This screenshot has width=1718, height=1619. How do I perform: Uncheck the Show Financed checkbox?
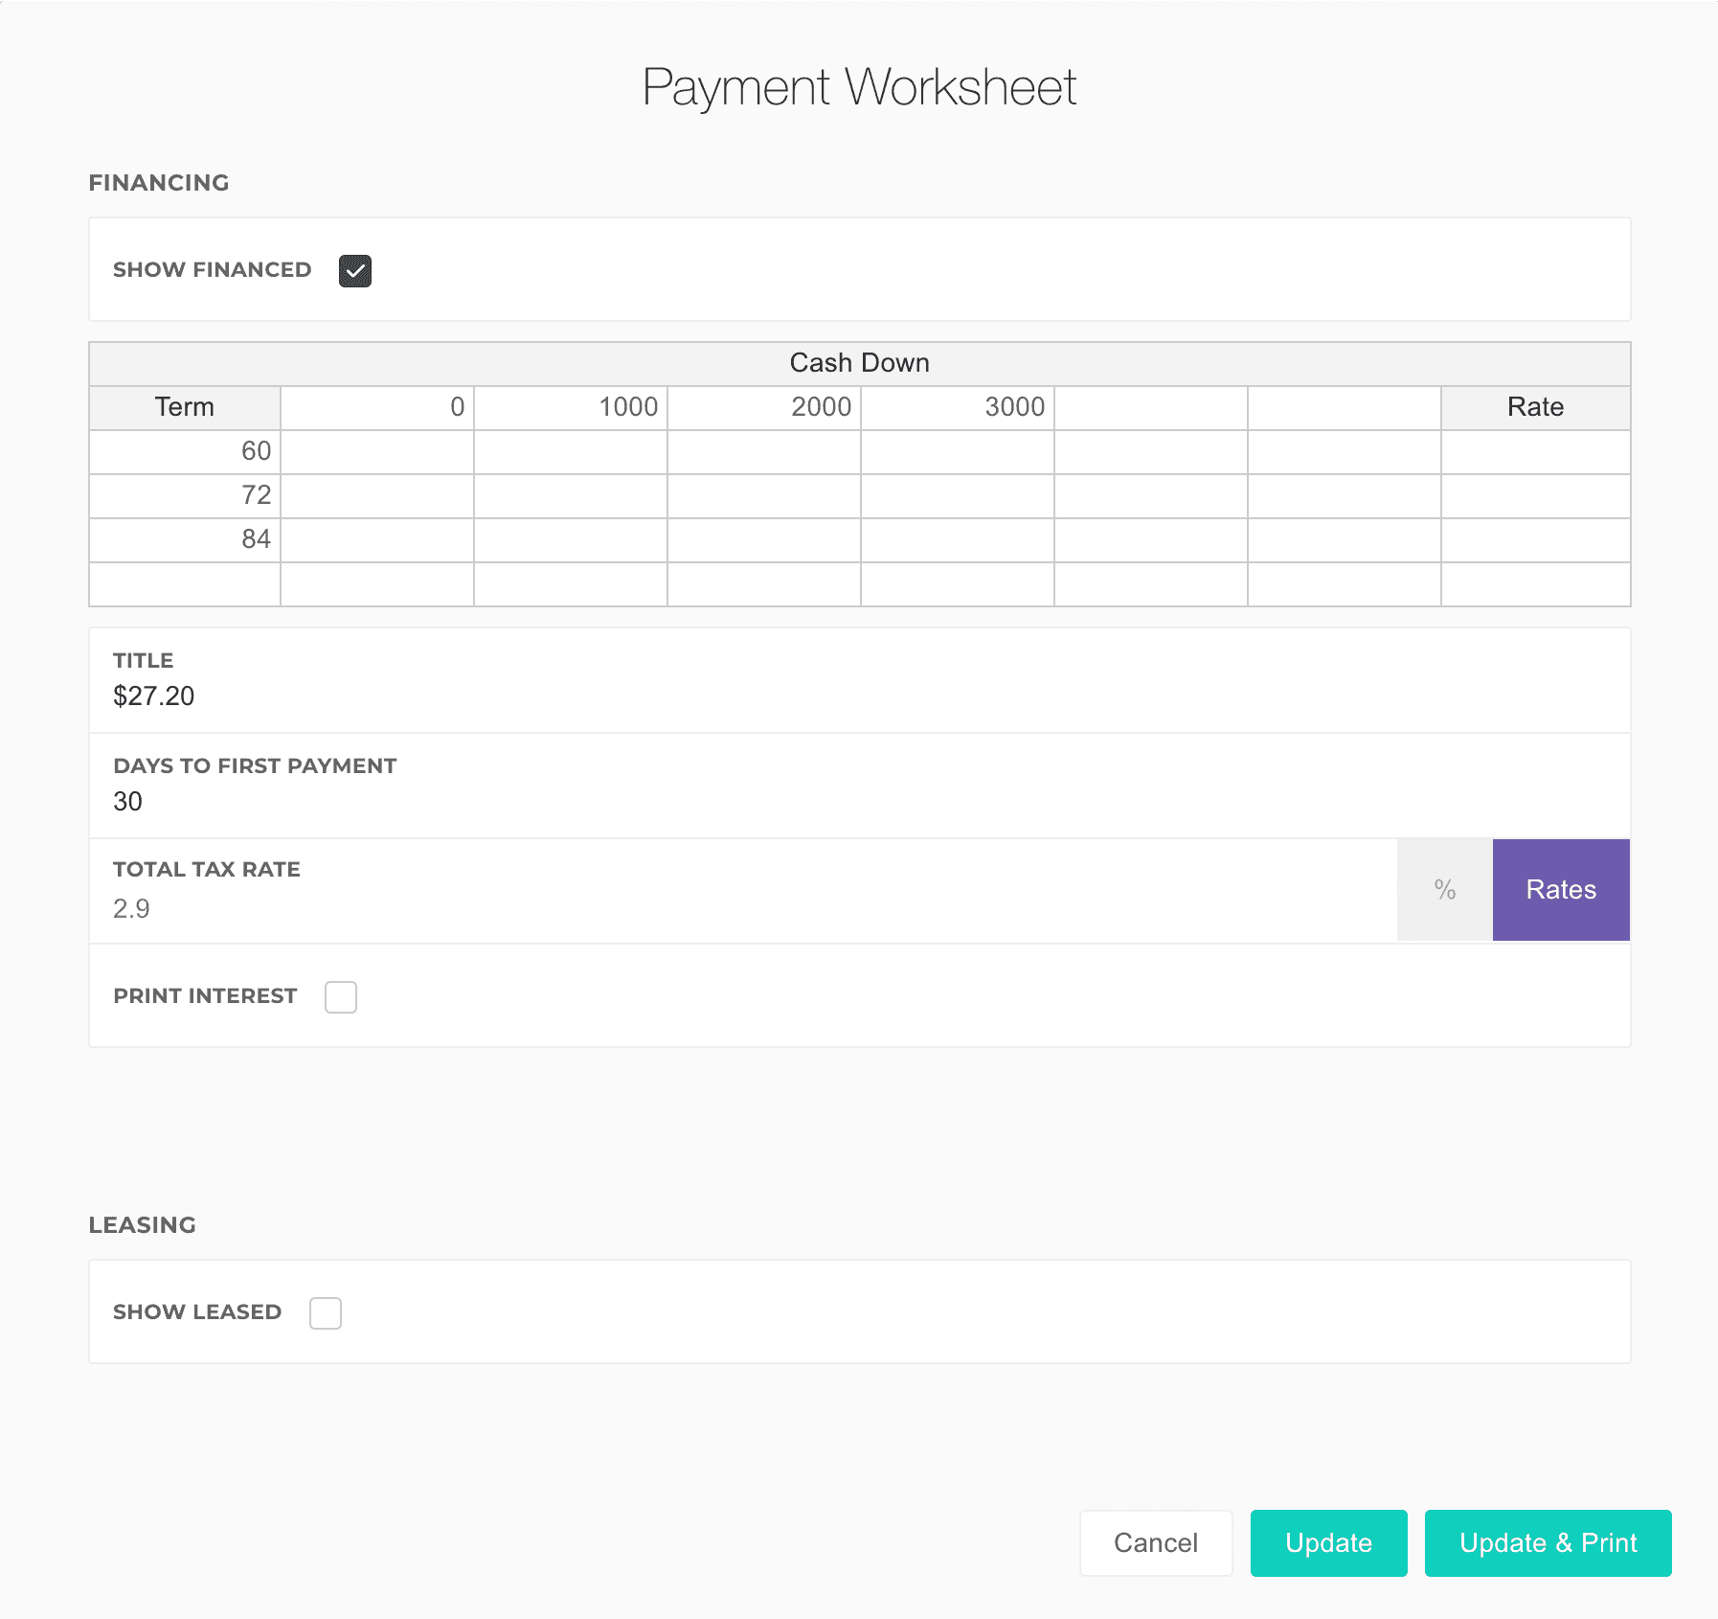354,271
